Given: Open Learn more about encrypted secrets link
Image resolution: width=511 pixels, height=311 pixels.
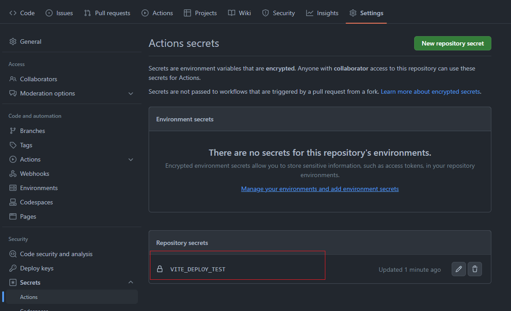Looking at the screenshot, I should click(x=430, y=91).
